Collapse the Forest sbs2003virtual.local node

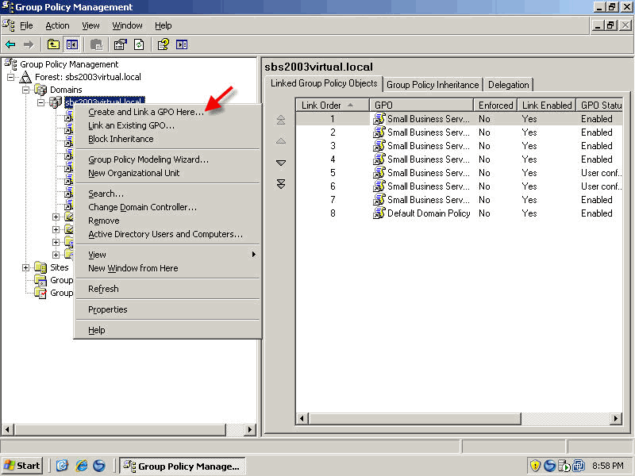(11, 77)
